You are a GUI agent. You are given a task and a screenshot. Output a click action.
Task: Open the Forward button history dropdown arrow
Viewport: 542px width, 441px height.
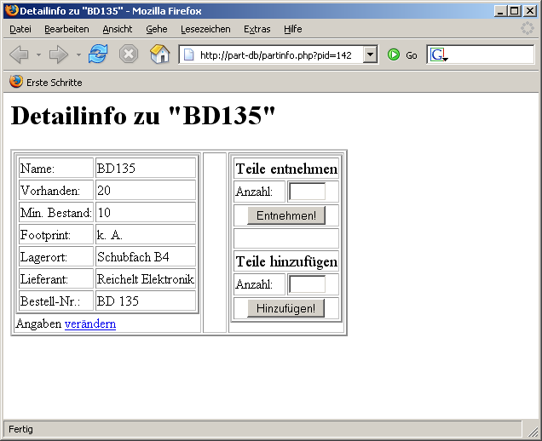pos(78,54)
